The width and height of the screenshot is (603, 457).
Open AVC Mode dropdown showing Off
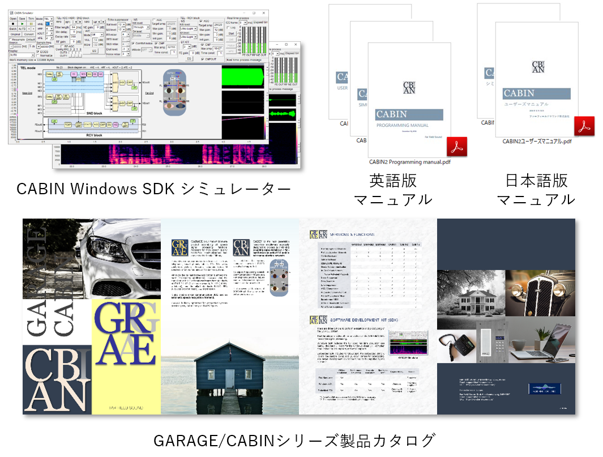97,35
